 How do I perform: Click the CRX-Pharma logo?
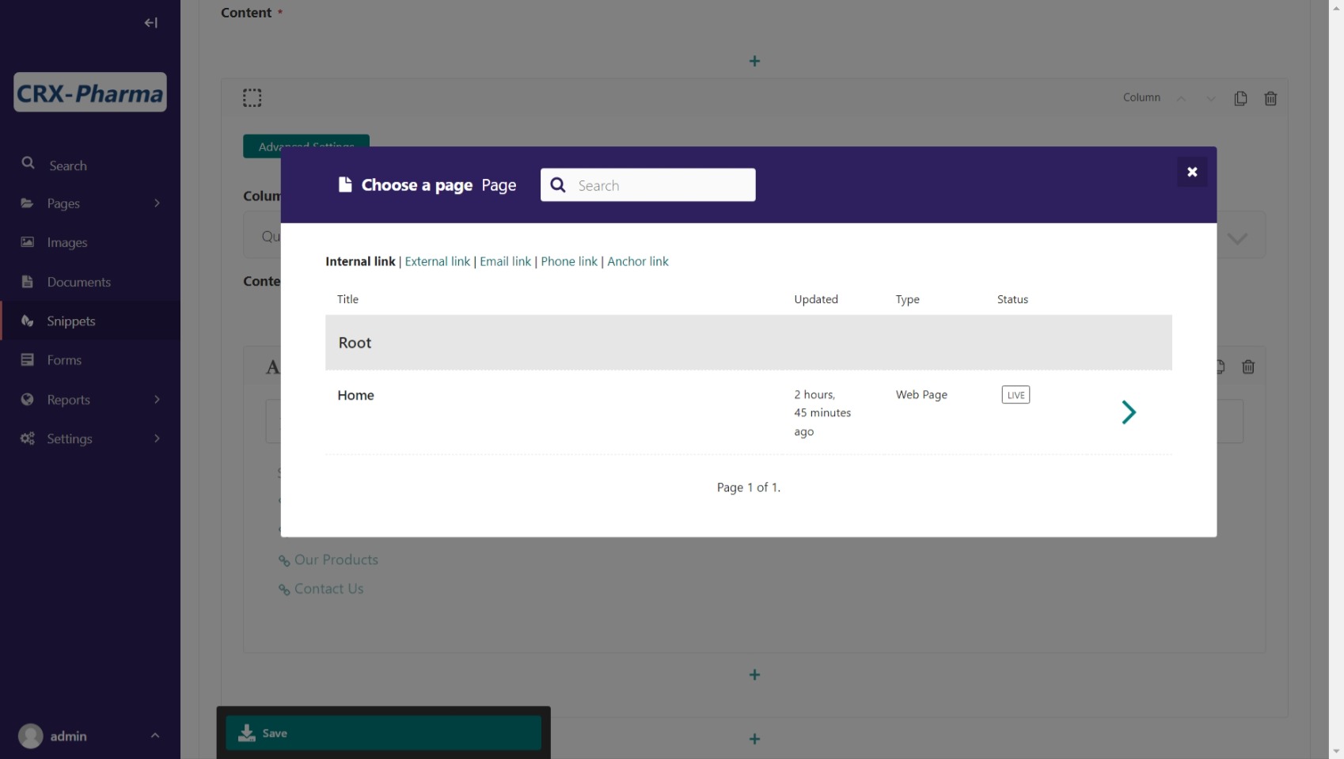tap(90, 93)
